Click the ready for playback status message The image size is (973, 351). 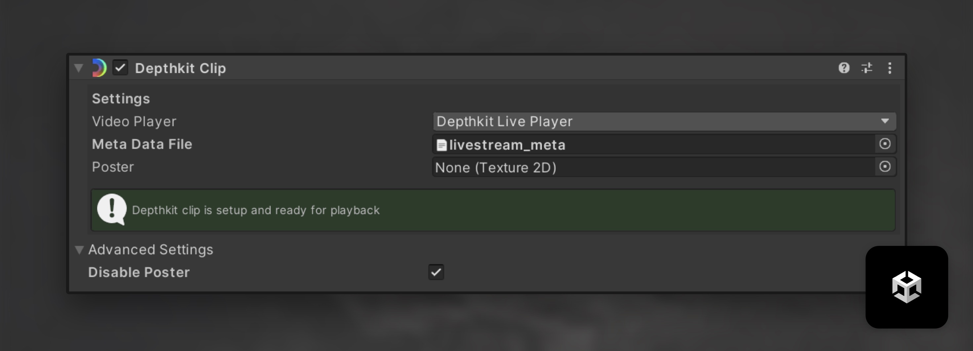256,210
